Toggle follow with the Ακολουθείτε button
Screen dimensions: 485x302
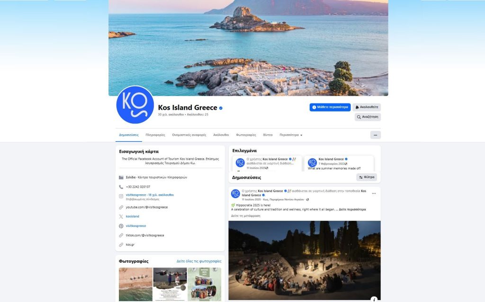pos(367,107)
